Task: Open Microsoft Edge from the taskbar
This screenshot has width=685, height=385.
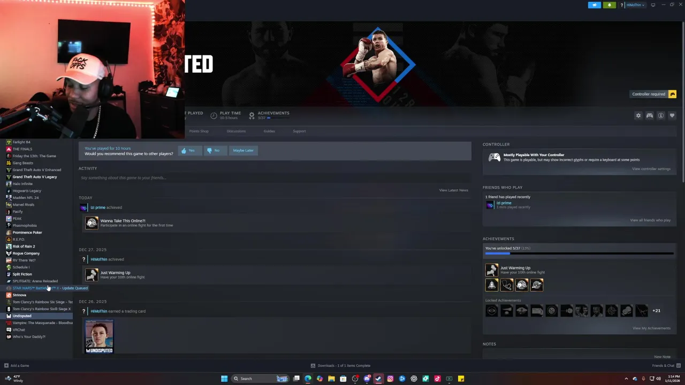Action: pyautogui.click(x=308, y=379)
